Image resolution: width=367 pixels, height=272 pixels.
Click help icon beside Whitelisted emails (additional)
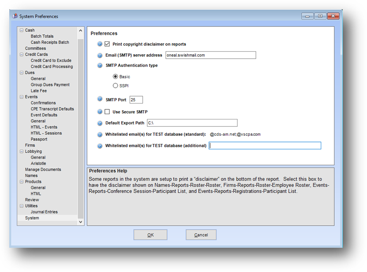pyautogui.click(x=100, y=146)
